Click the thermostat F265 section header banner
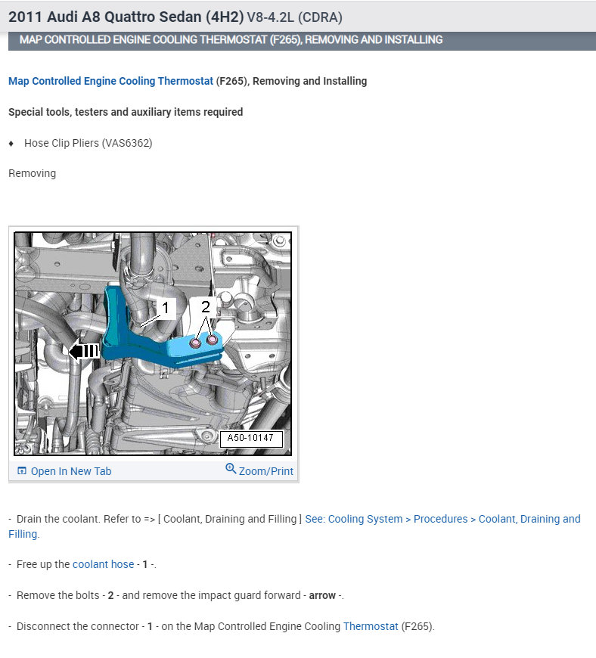Screen dimensions: 596x658 (302, 40)
